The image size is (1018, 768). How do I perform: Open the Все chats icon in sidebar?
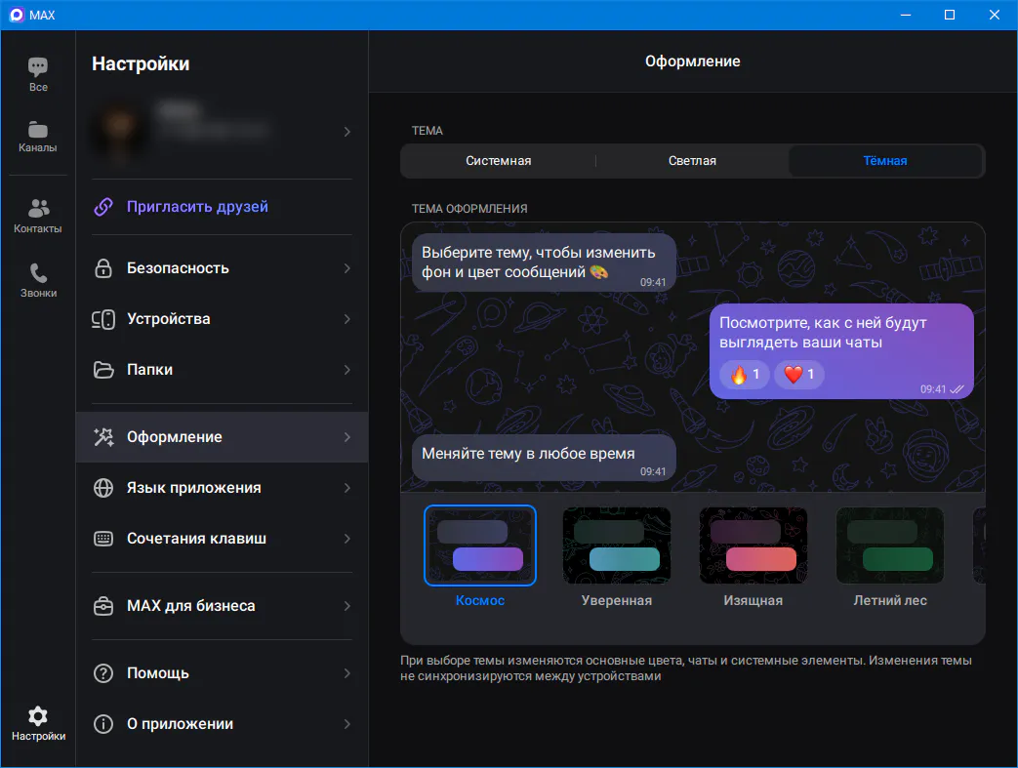click(x=38, y=68)
